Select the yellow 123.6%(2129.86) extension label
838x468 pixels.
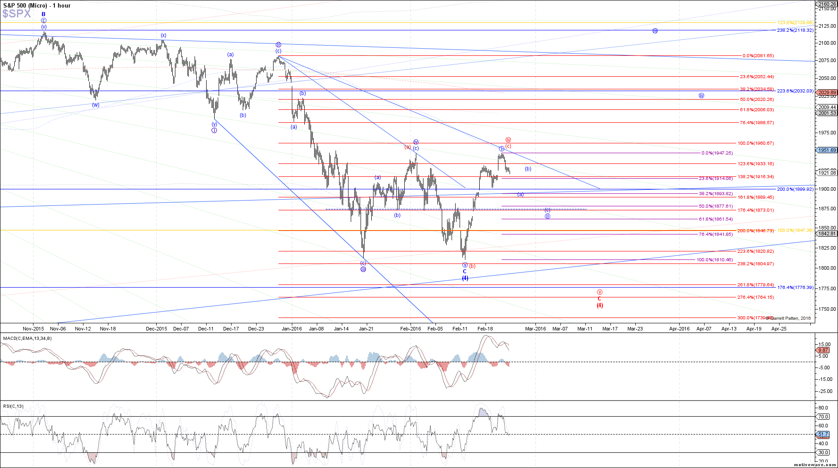click(796, 23)
